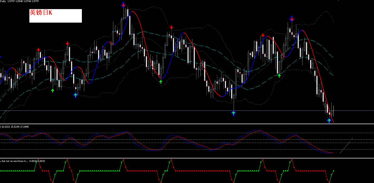Viewport: 374px width, 183px height.
Task: Select the leftmost red down signal arrow
Action: pyautogui.click(x=38, y=49)
